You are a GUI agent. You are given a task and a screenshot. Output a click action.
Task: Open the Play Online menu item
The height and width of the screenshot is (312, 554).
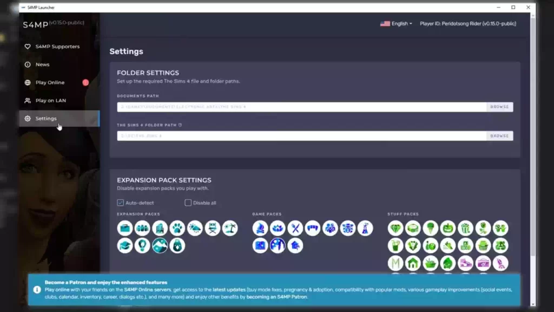coord(50,82)
